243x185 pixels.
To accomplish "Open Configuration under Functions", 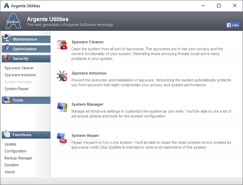I will (x=16, y=151).
